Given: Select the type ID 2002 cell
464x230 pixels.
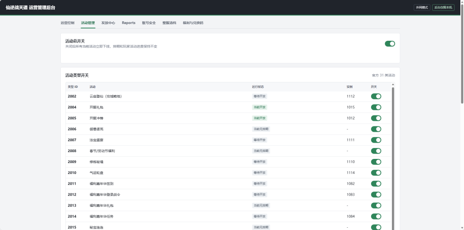Looking at the screenshot, I should coord(72,96).
